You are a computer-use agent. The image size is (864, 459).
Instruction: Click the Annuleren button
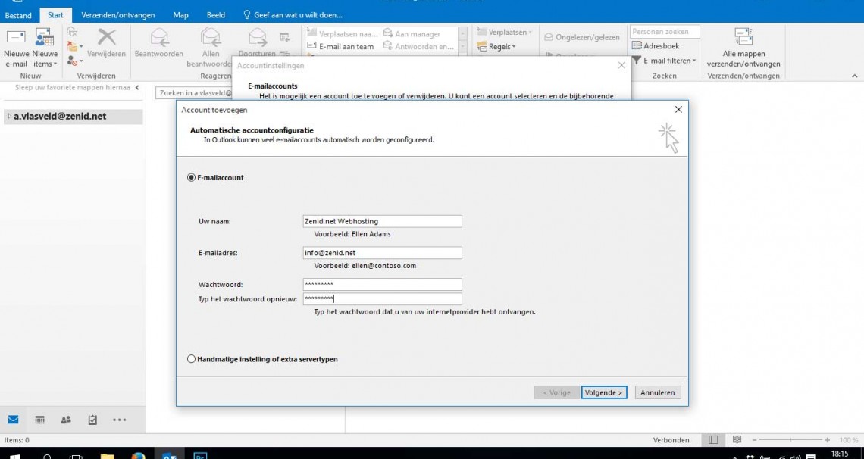658,393
